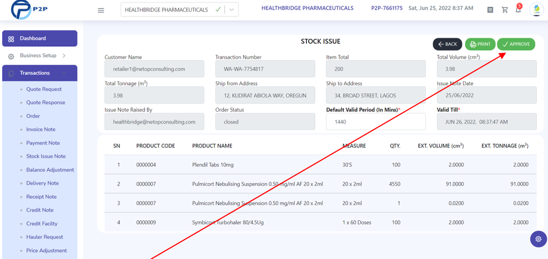Open Quote Response page
The image size is (548, 259).
pyautogui.click(x=45, y=103)
